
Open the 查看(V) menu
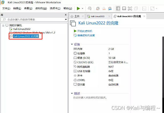pyautogui.click(x=28, y=8)
